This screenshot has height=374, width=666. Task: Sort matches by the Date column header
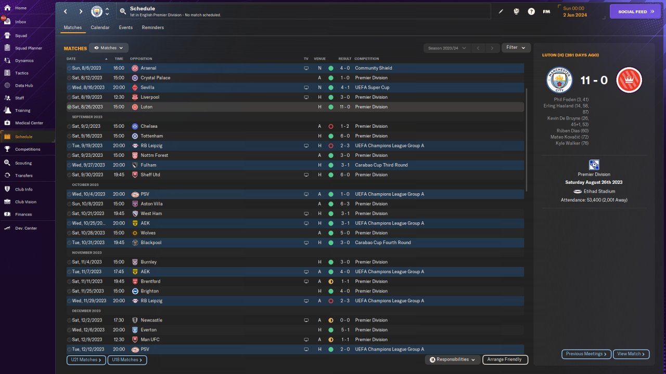pyautogui.click(x=71, y=59)
